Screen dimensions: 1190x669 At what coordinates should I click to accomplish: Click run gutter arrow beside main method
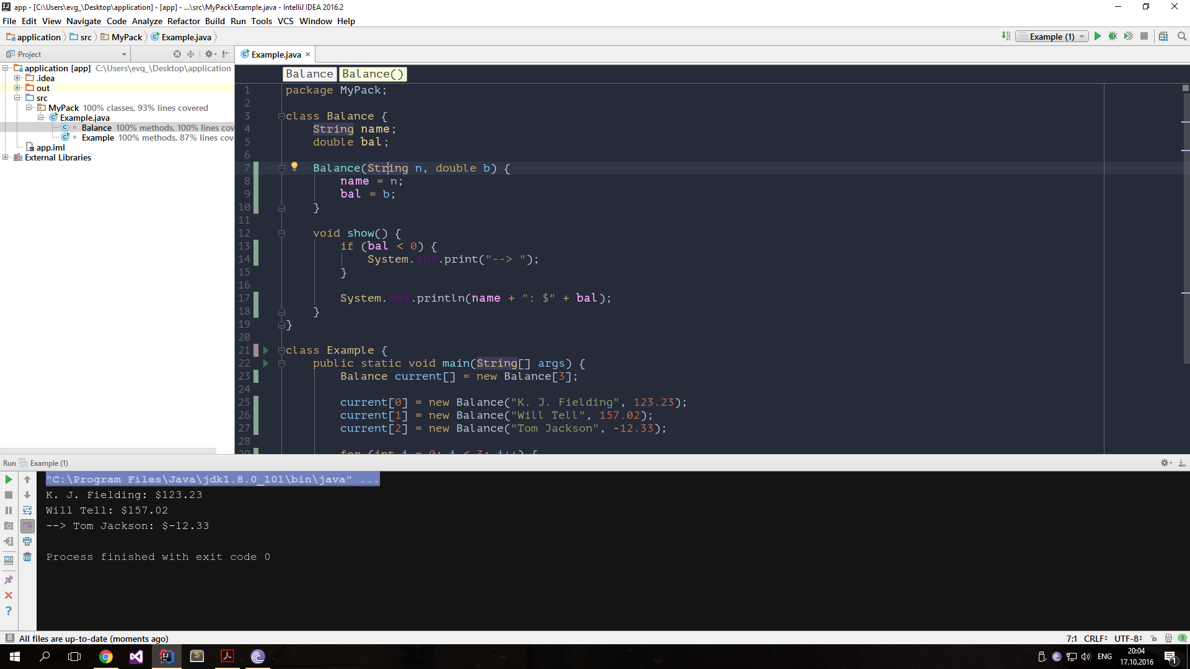click(x=266, y=364)
